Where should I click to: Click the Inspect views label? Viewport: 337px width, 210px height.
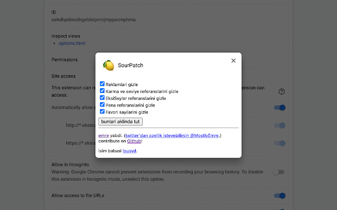[x=66, y=36]
